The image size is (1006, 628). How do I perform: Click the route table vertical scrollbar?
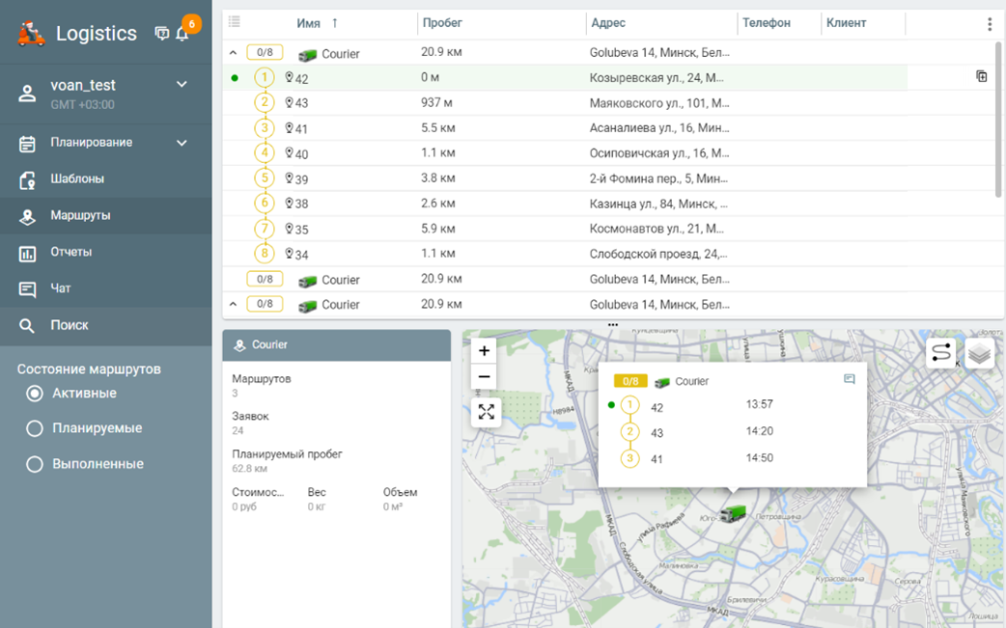pyautogui.click(x=999, y=121)
